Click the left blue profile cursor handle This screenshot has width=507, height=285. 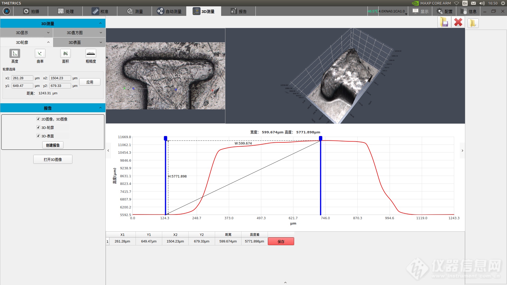pyautogui.click(x=165, y=138)
